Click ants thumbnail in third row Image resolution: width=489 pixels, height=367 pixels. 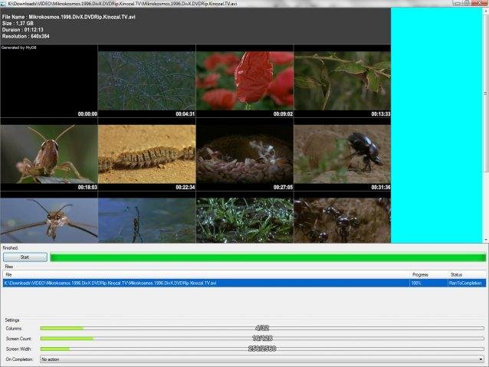(x=343, y=218)
